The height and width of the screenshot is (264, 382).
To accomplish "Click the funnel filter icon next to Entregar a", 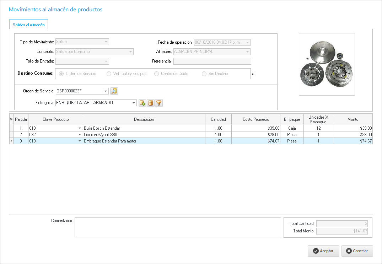I will (x=159, y=103).
